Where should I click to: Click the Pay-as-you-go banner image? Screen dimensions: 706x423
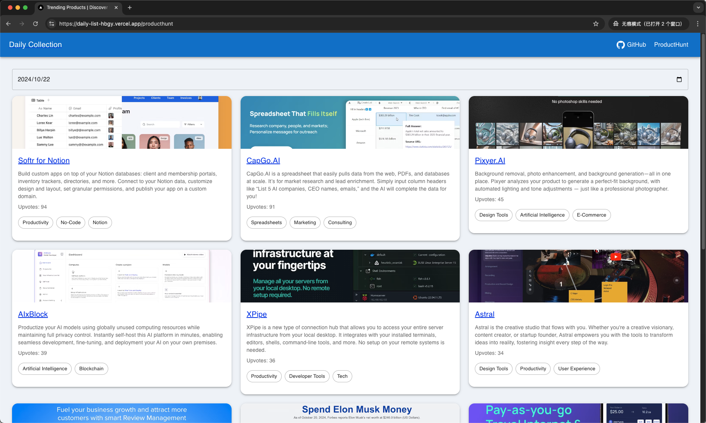[579, 413]
